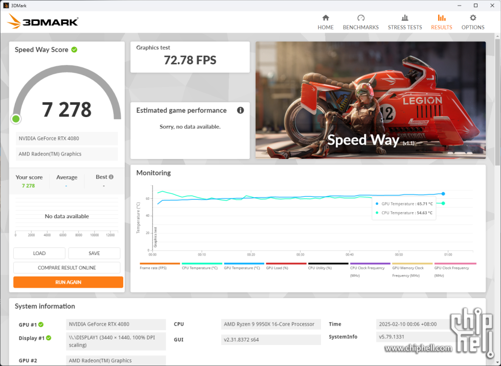Toggle the GPU Temperature legend series
Screen dimensions: 501x366
244,266
